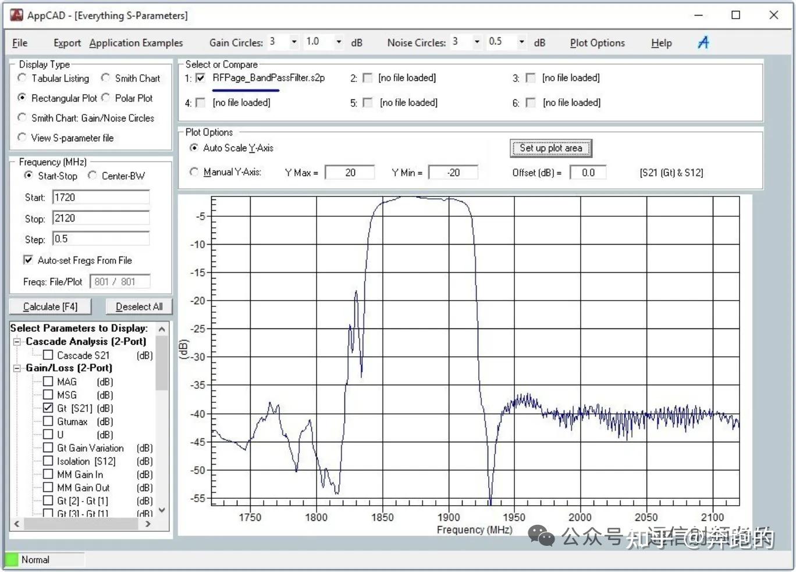Collapse the Gain/Loss (2-Port) tree node
The image size is (796, 572).
17,368
